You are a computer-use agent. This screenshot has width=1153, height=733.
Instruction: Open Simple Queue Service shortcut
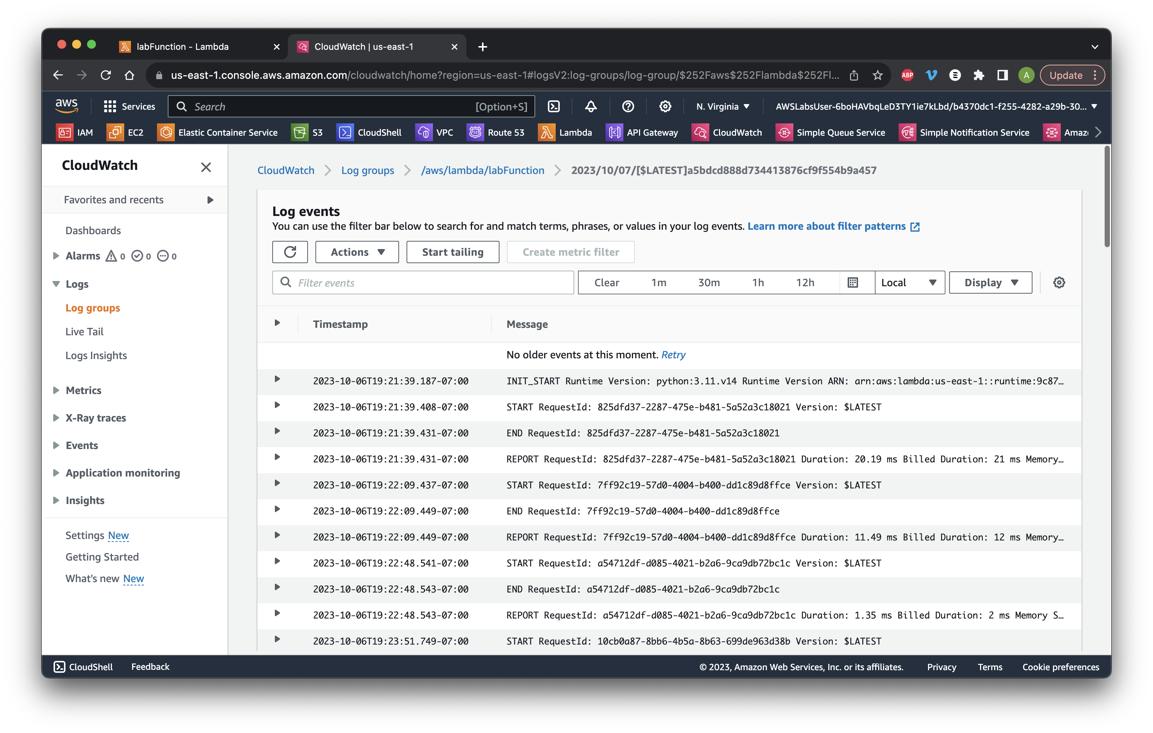click(x=830, y=133)
